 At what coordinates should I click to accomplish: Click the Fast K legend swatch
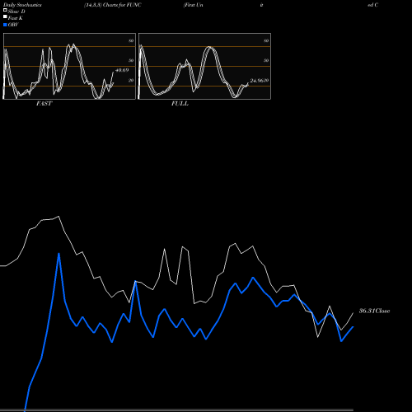5,16
